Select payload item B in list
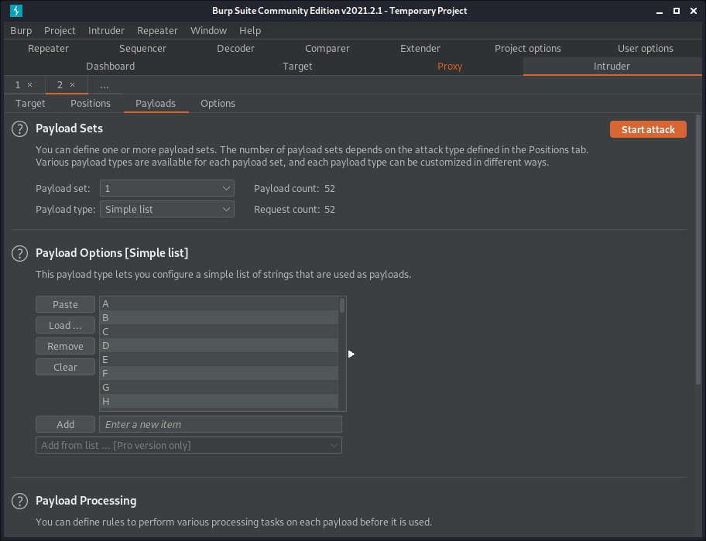Screen dimensions: 706x541 pyautogui.click(x=219, y=318)
